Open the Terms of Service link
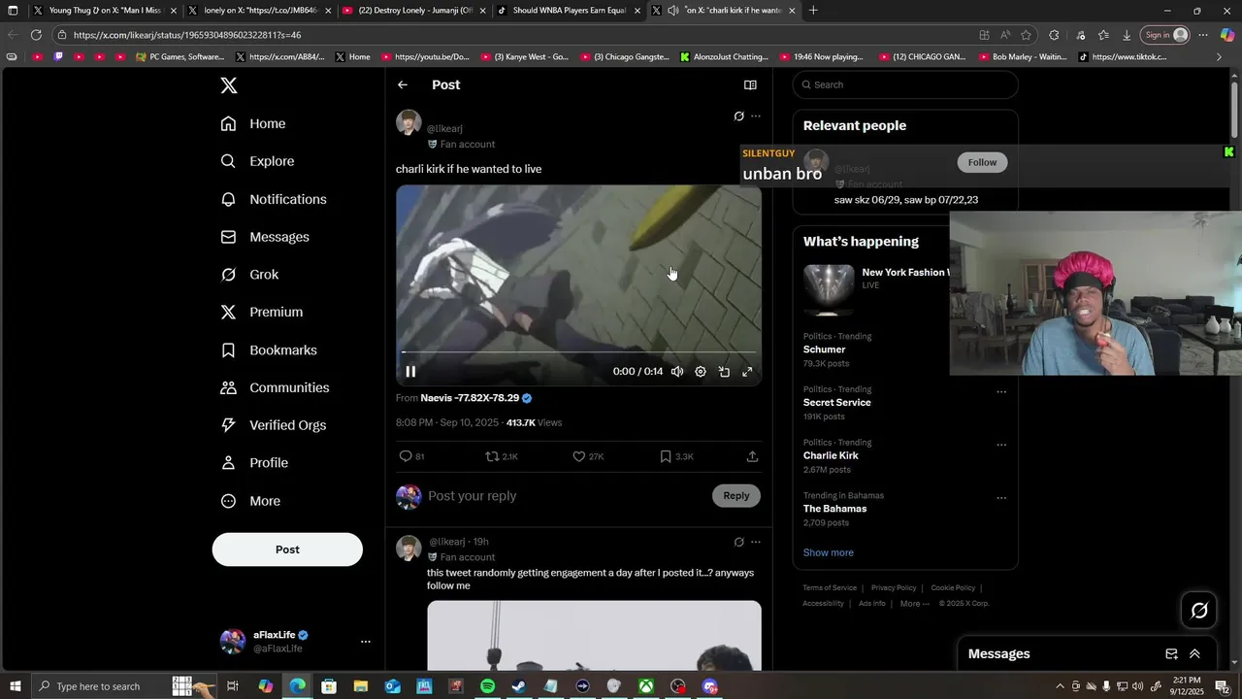The height and width of the screenshot is (699, 1242). [x=830, y=587]
